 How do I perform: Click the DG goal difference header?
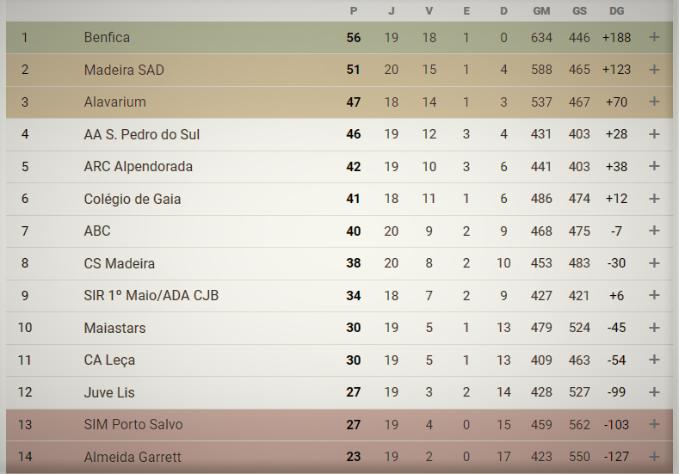click(616, 11)
